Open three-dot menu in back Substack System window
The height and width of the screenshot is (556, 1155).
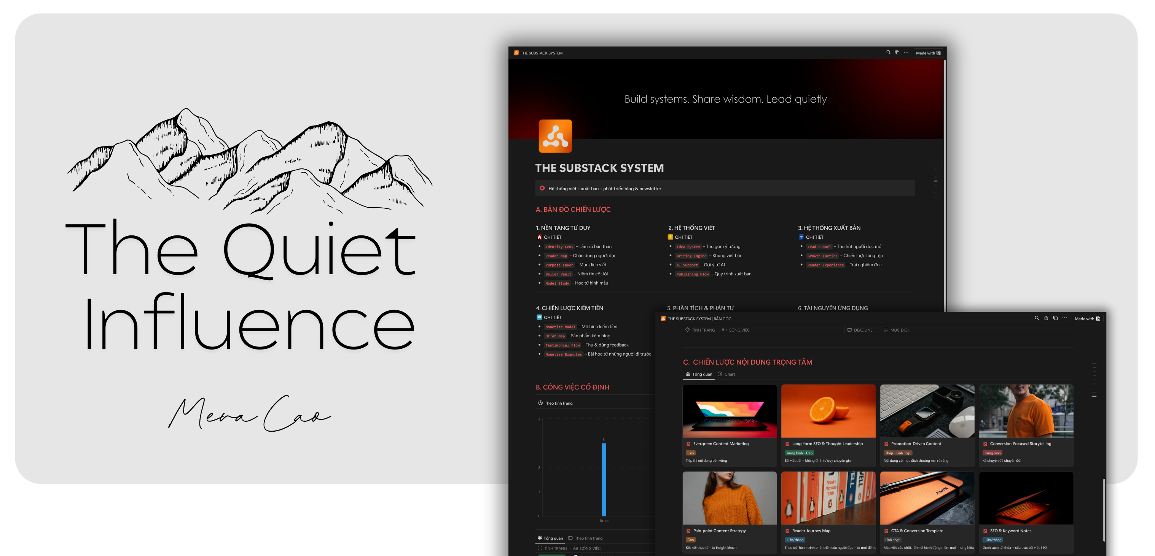click(906, 52)
